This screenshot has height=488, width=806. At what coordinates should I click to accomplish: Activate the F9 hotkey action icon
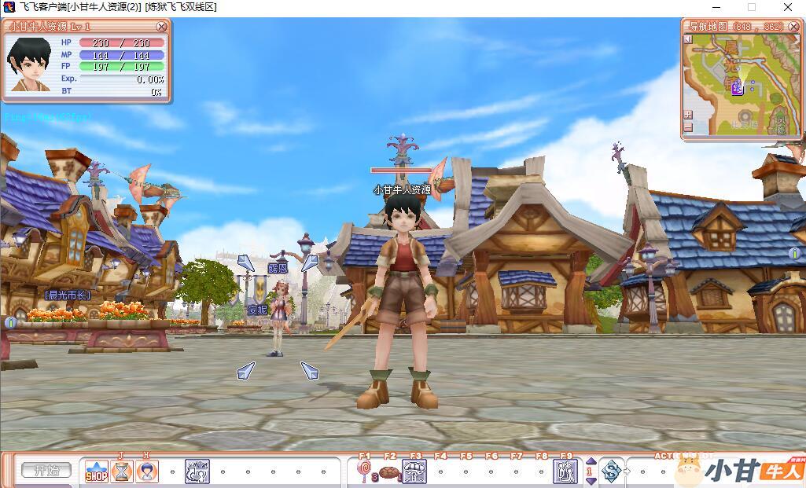pos(565,471)
